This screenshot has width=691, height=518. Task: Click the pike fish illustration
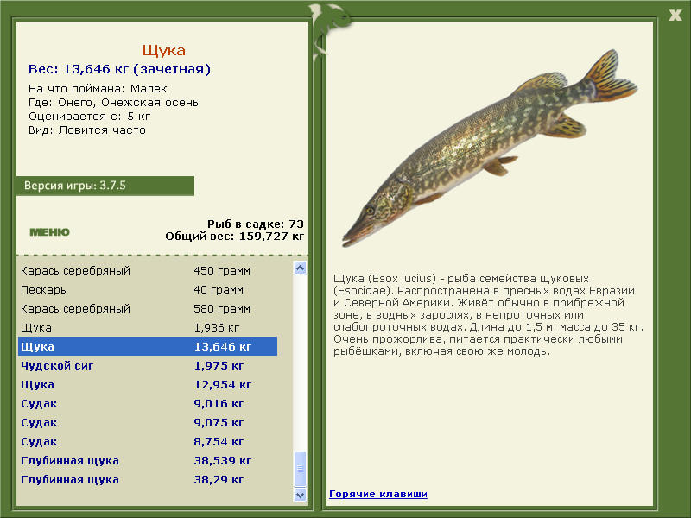pos(489,148)
